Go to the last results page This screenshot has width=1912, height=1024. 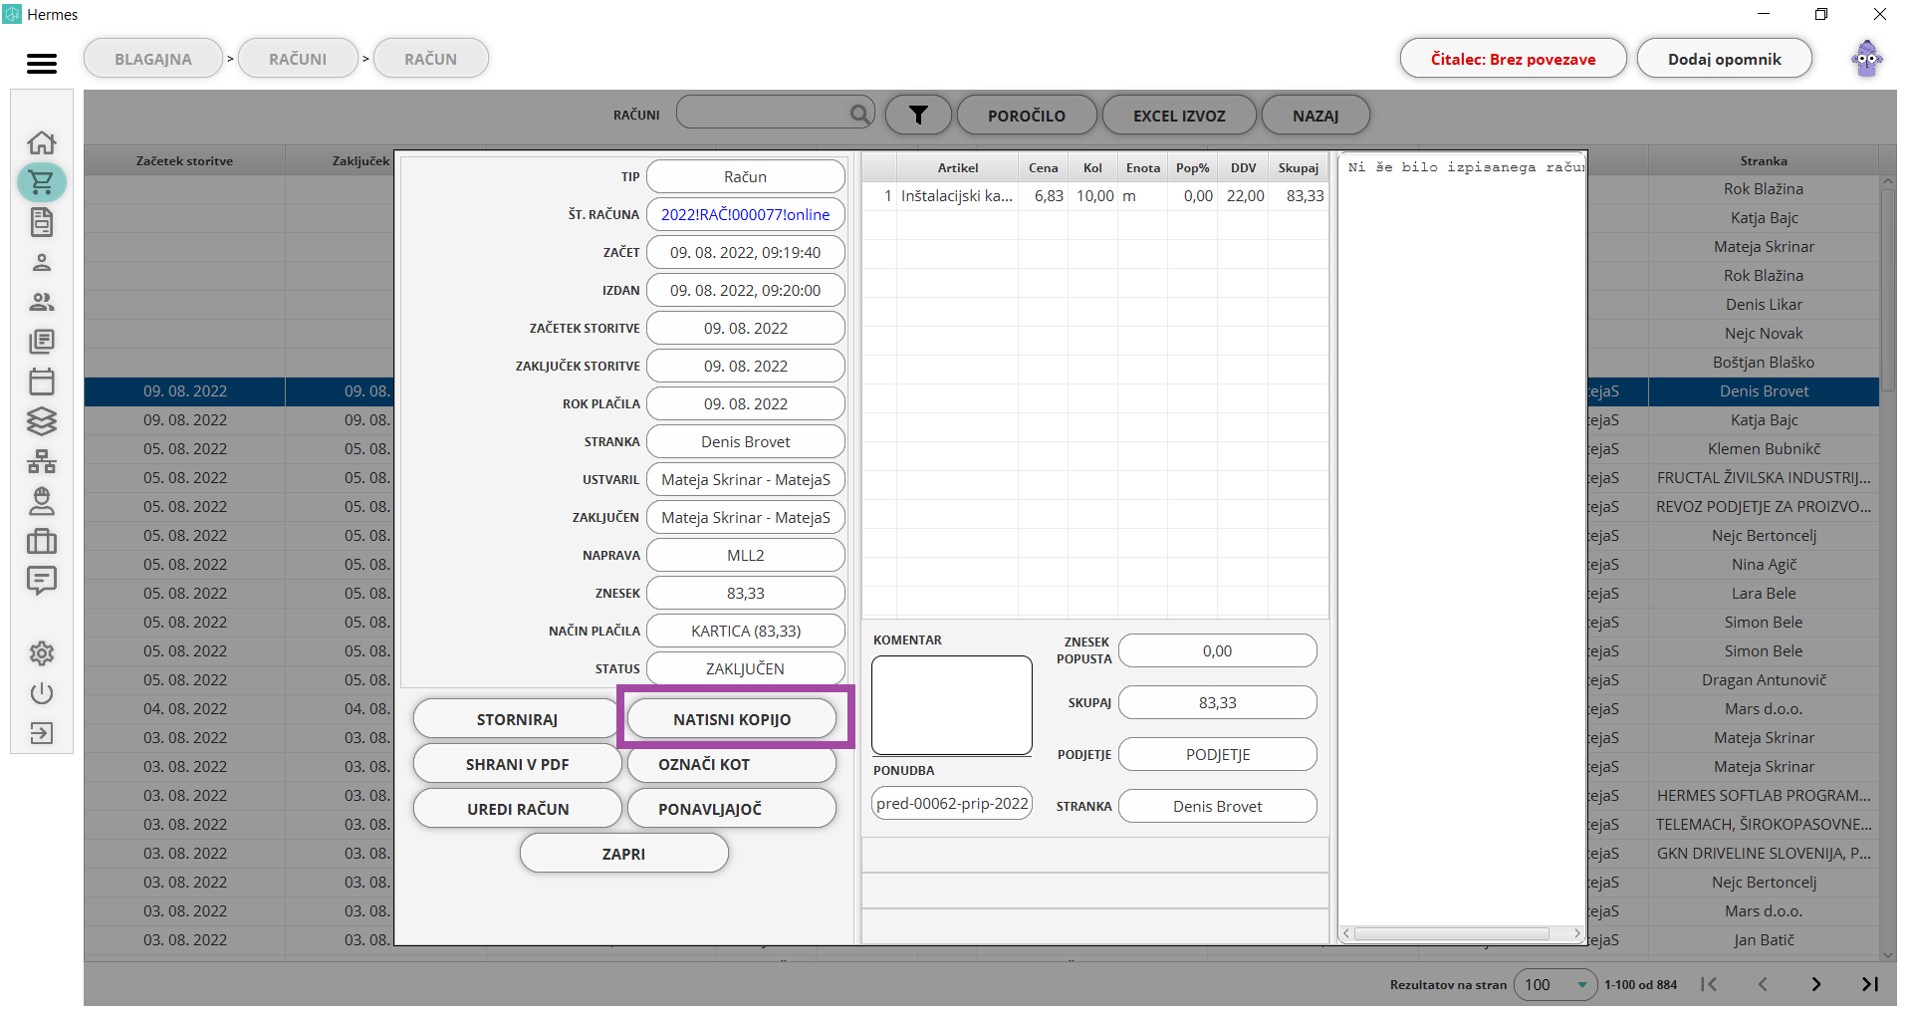(x=1870, y=984)
